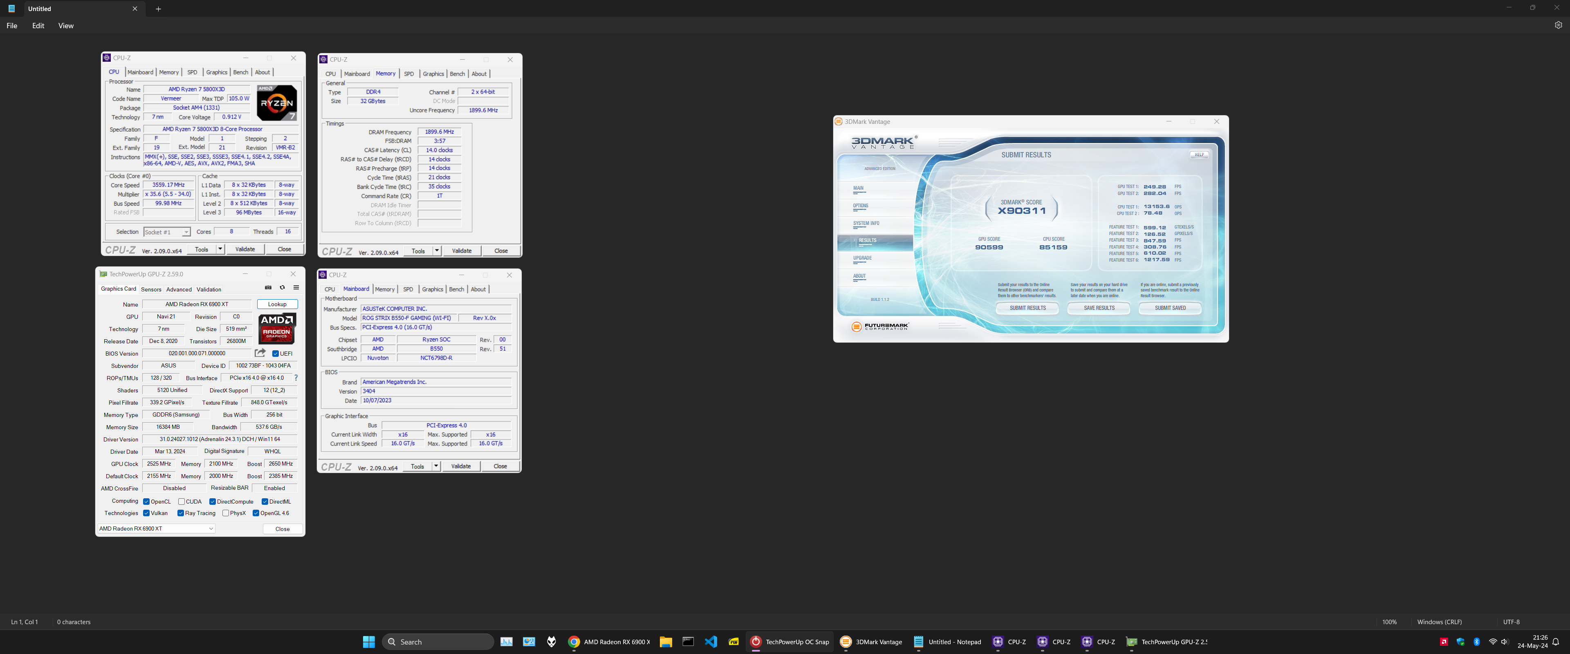Toggle the OpenGL 4.6 checkbox
Image resolution: width=1570 pixels, height=654 pixels.
click(x=256, y=513)
